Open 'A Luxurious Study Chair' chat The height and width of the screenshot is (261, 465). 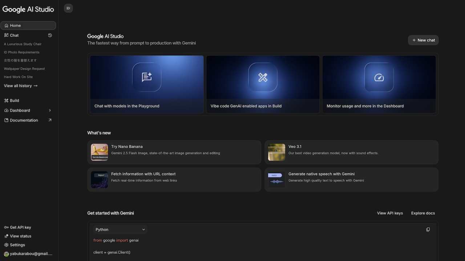click(x=23, y=44)
